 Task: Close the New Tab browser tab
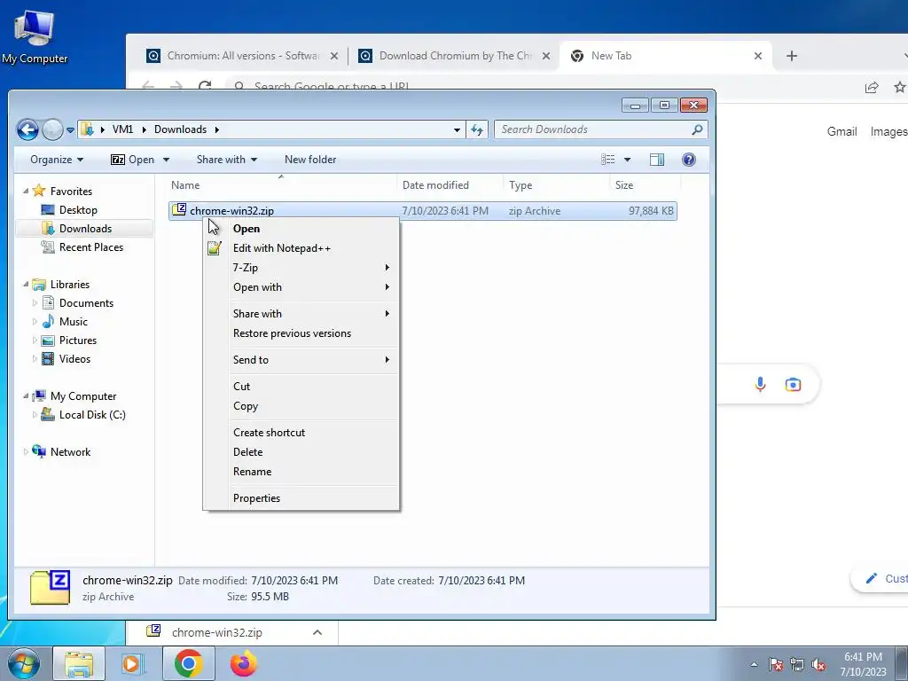758,56
